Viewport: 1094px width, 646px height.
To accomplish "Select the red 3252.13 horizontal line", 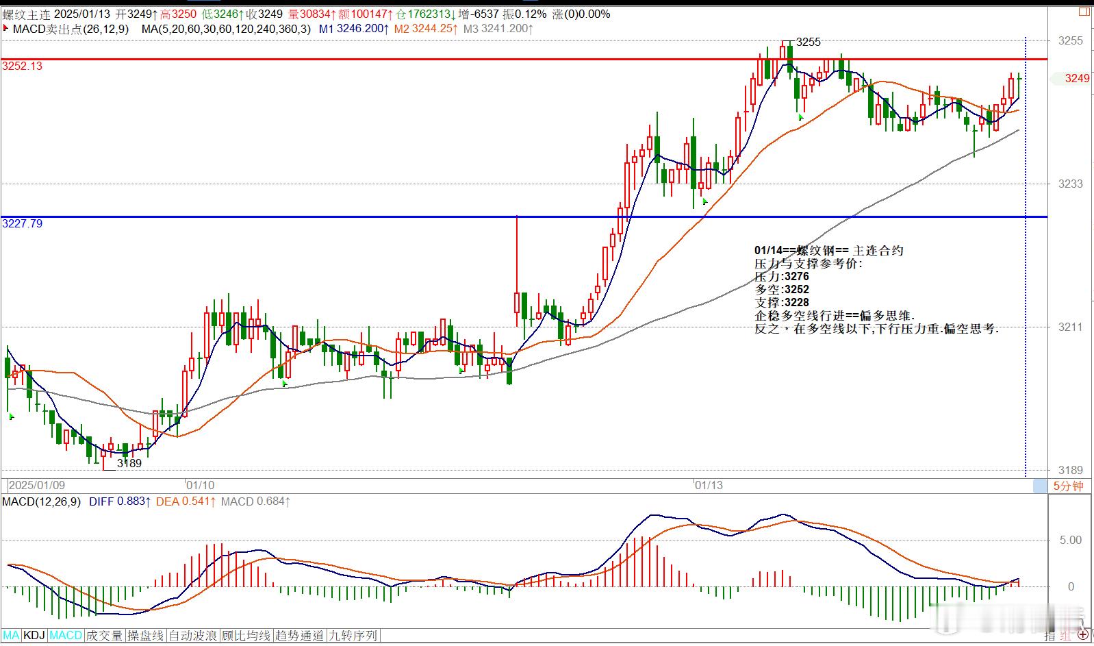I will 524,60.
